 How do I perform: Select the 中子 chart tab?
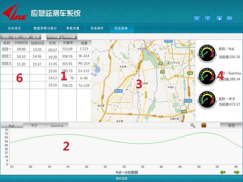coord(34,126)
